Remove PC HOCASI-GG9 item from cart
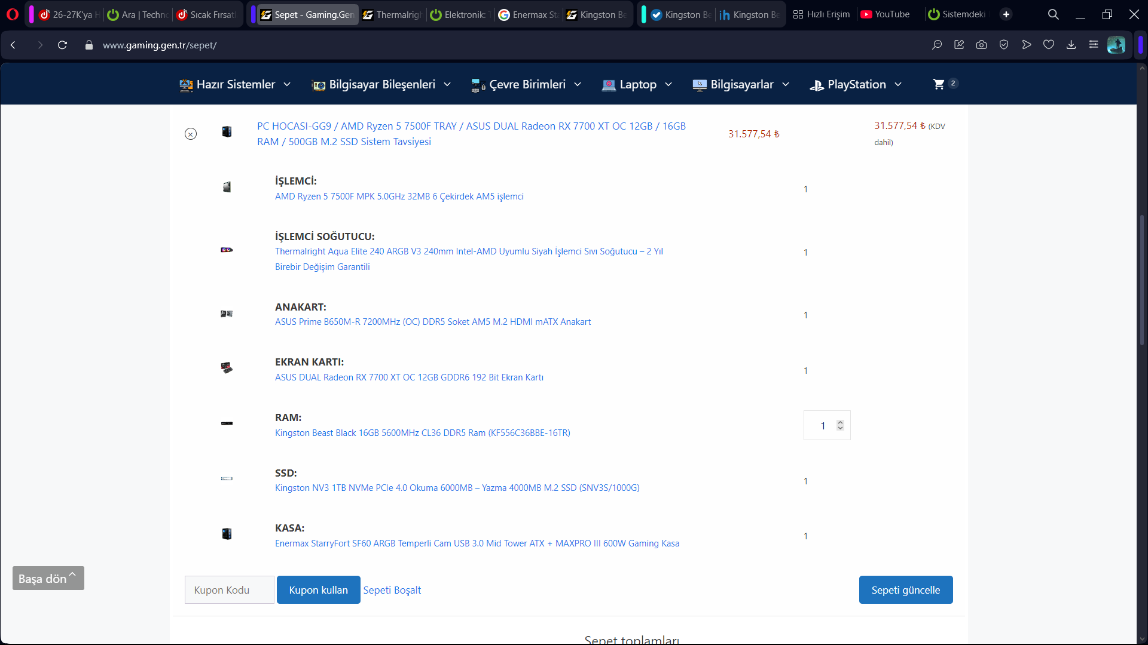 pos(190,134)
